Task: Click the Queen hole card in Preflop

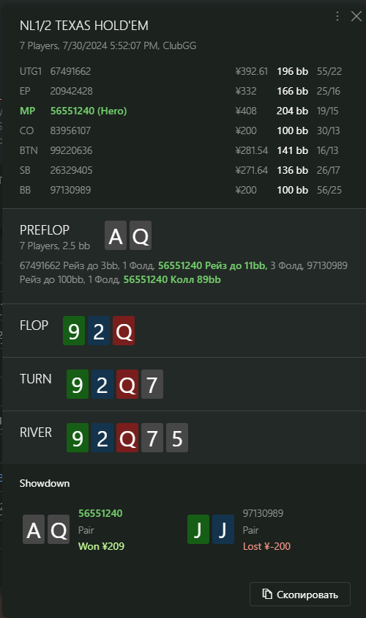Action: click(141, 236)
